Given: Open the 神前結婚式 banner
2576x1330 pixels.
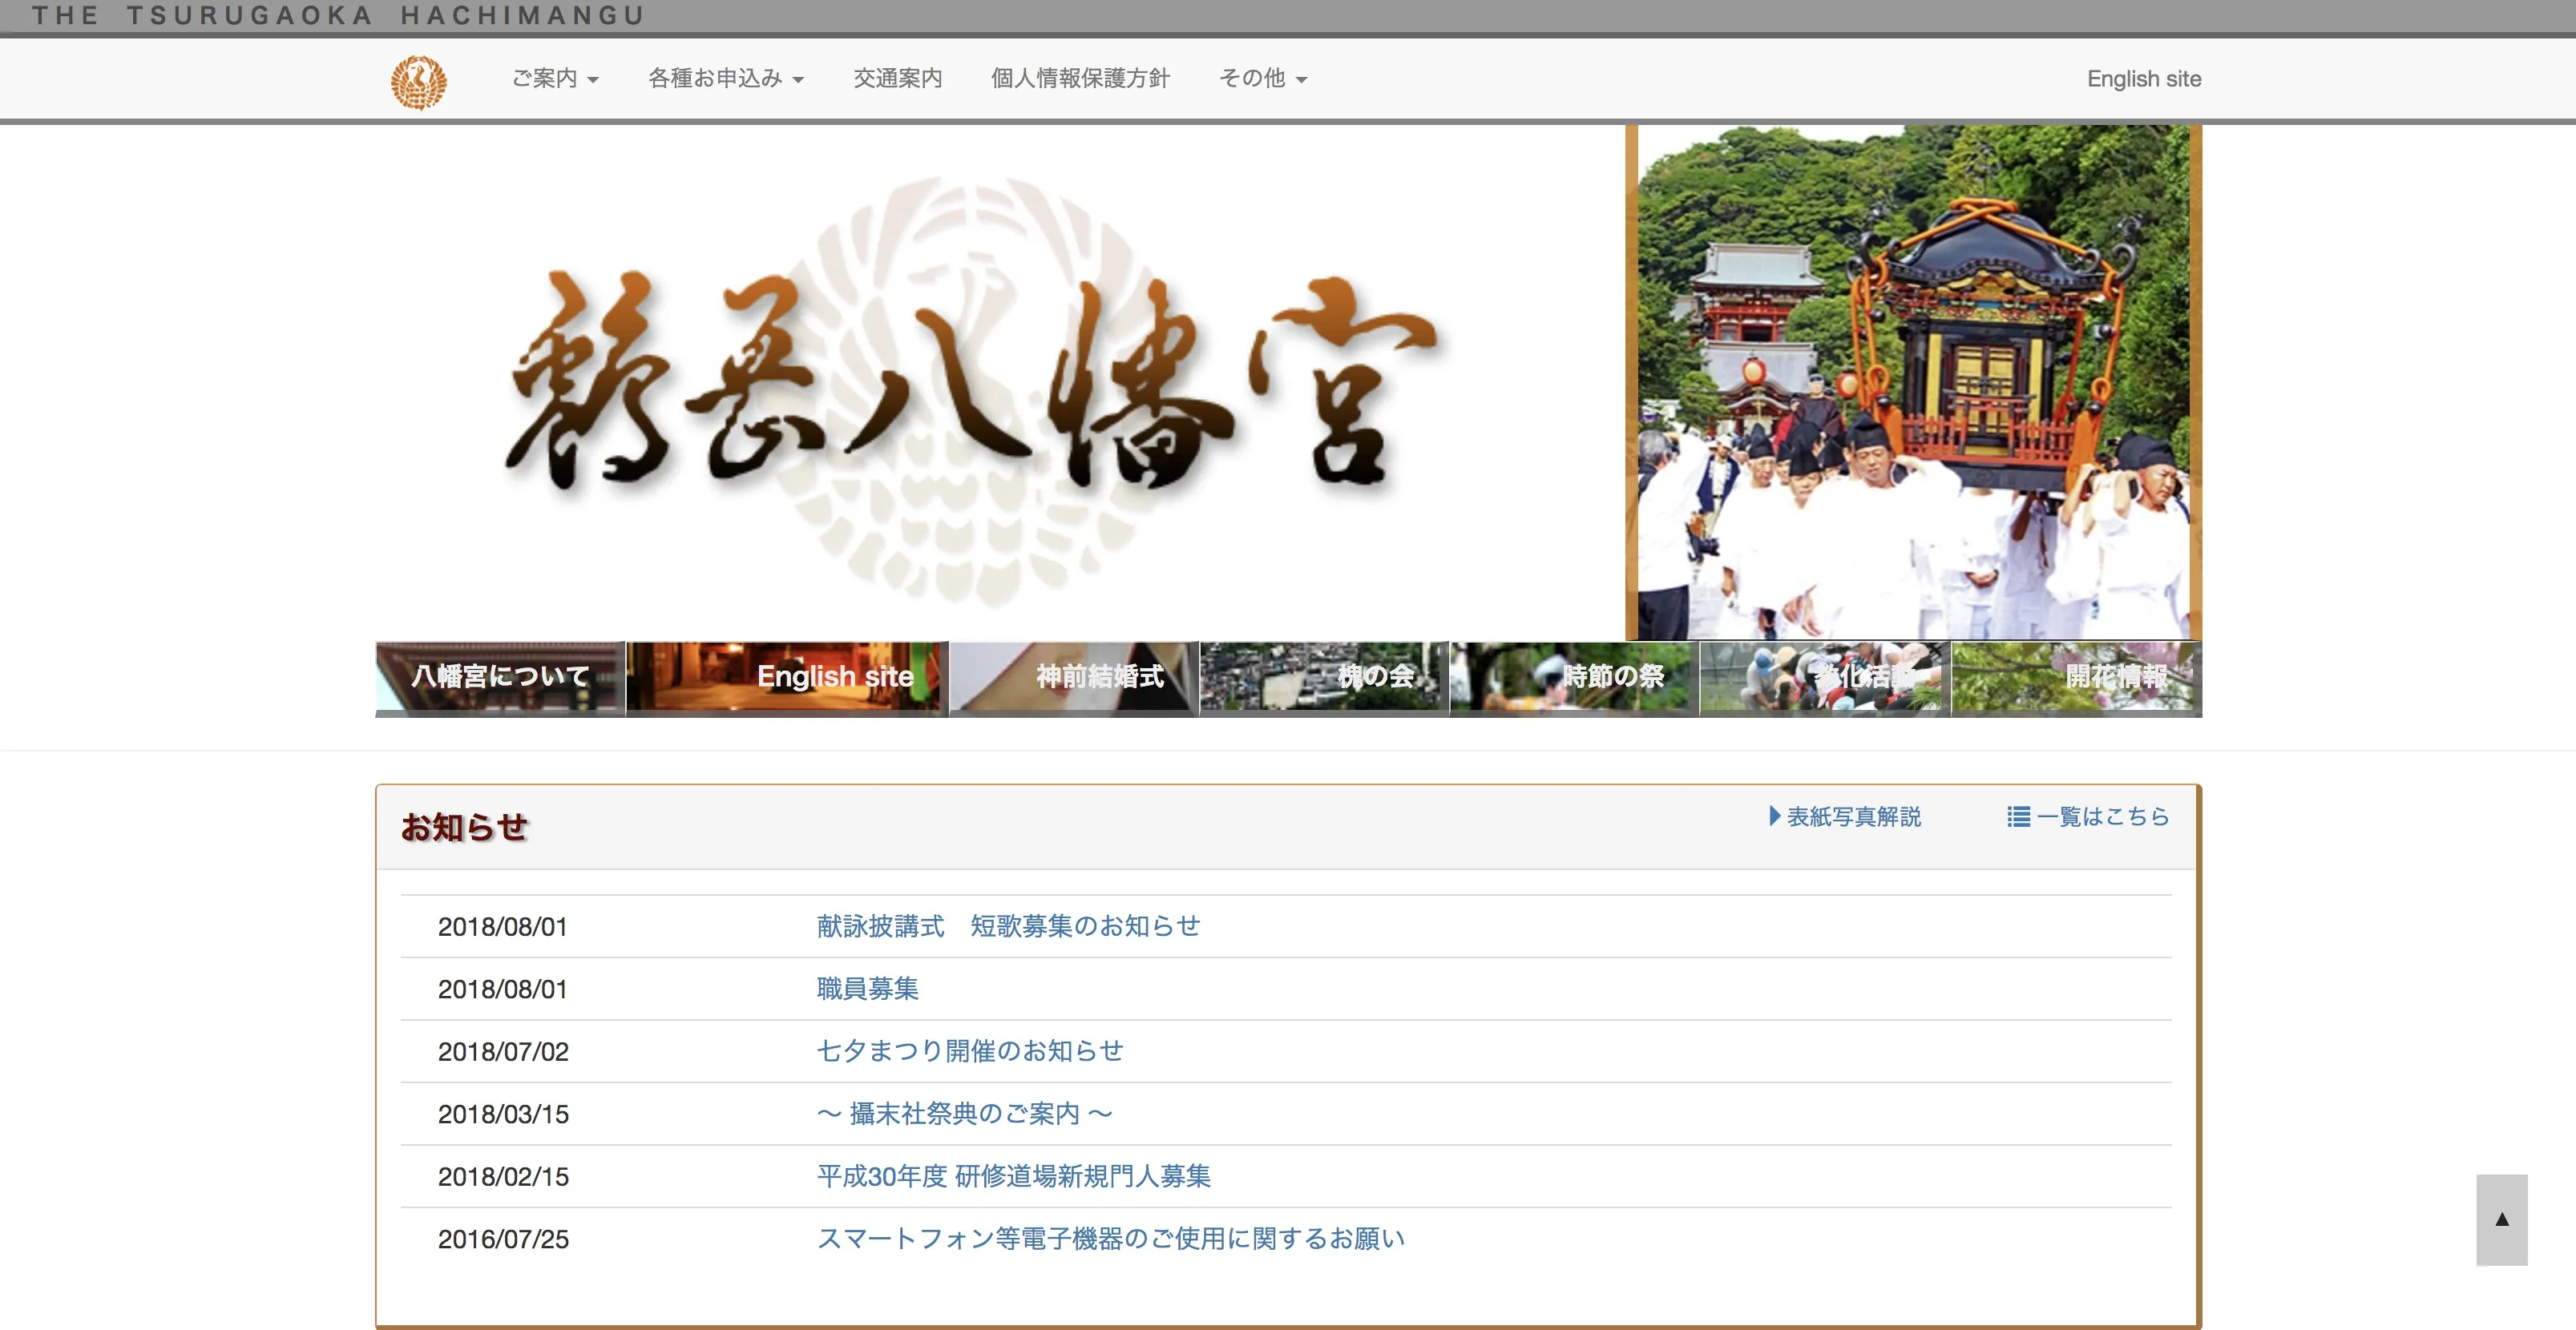Looking at the screenshot, I should (1074, 679).
